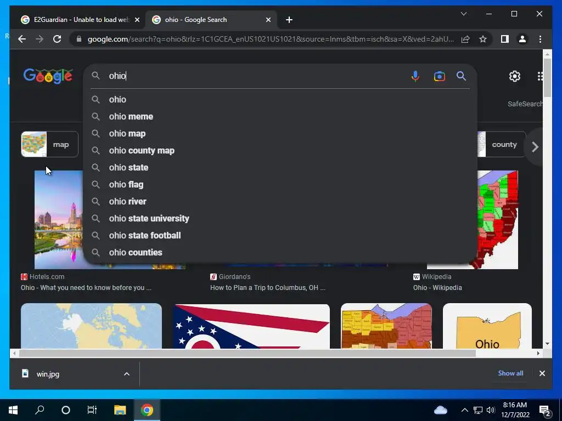Open Task View on taskbar
The image size is (562, 421).
click(x=92, y=410)
